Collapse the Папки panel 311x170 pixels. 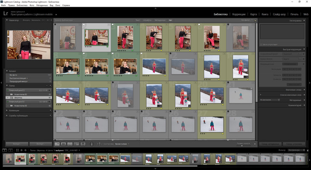click(x=7, y=86)
